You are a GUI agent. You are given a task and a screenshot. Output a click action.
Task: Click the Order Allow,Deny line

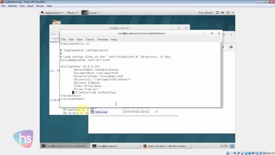click(88, 86)
